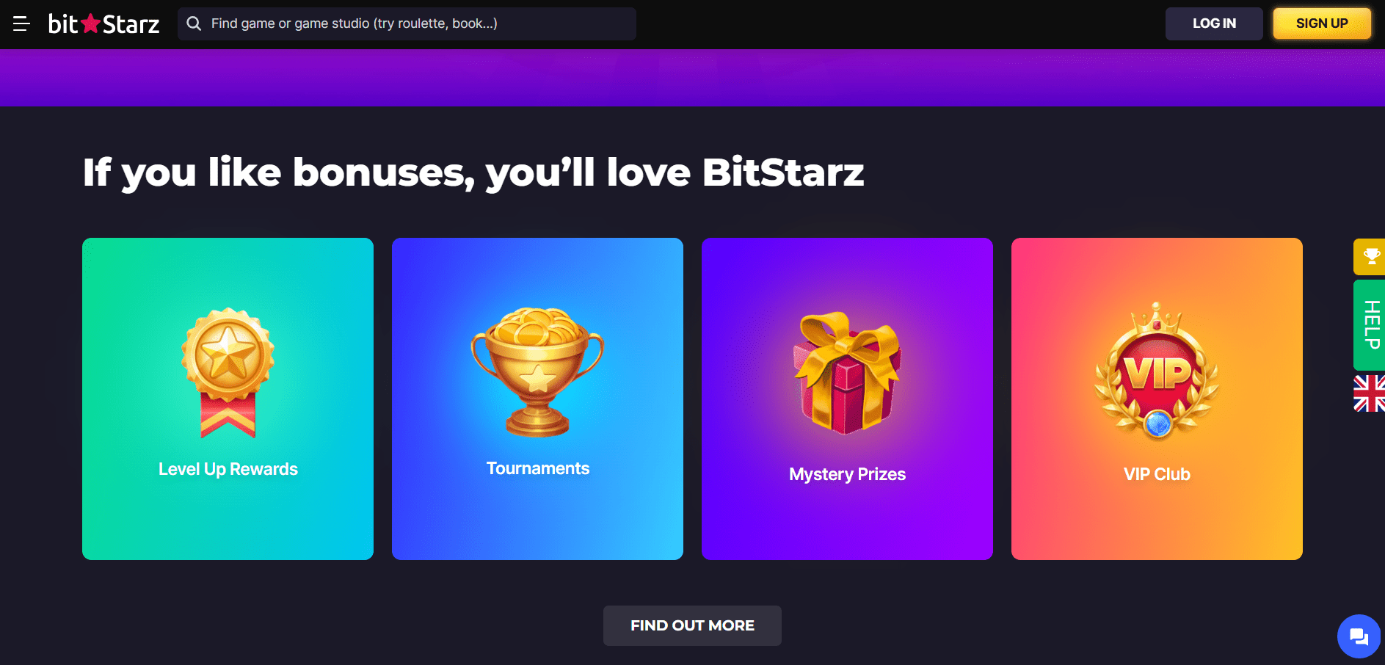The height and width of the screenshot is (665, 1385).
Task: Focus the game search field
Action: click(407, 23)
